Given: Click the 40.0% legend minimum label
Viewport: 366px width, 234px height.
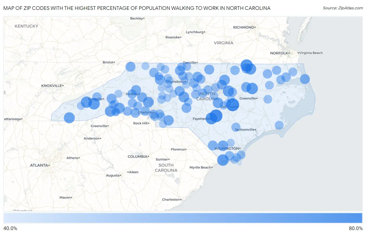Looking at the screenshot, I should coord(10,229).
